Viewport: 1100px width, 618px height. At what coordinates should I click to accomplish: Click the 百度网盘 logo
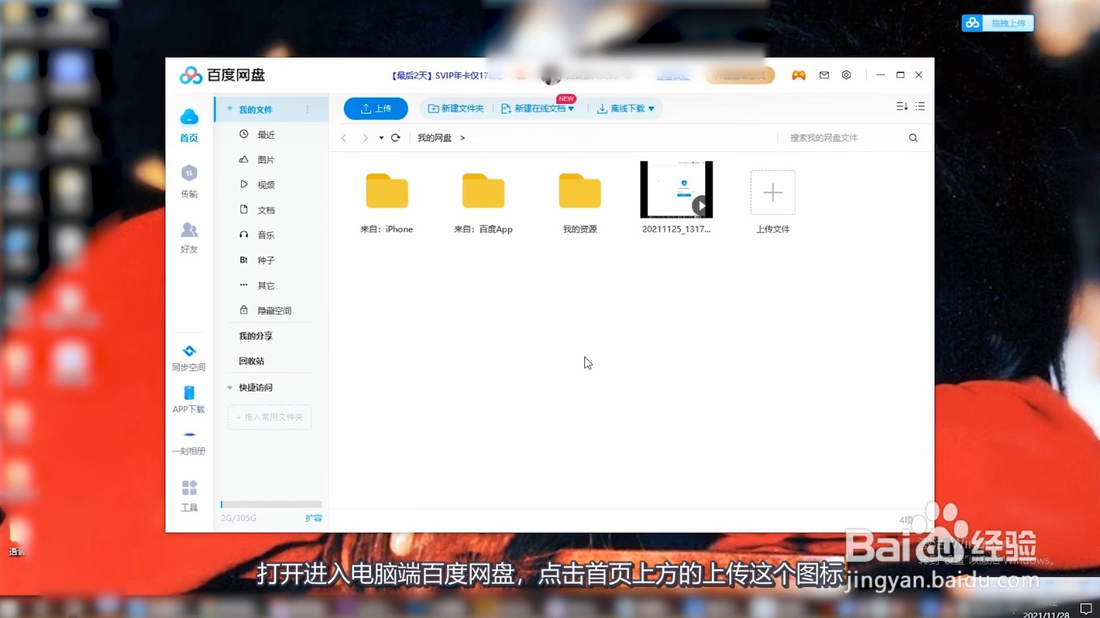(222, 75)
